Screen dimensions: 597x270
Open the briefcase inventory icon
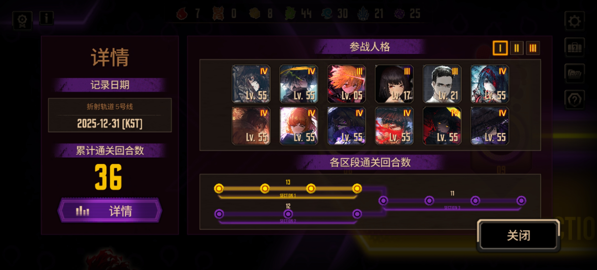(x=574, y=47)
